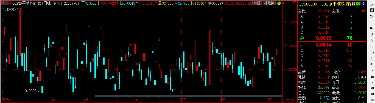Click the 04 month marker on axis
Screen dimensions: 375x103
(137, 100)
